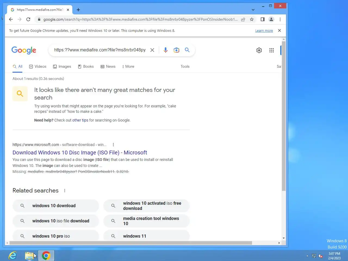Switch to the Images tab

pos(62,67)
